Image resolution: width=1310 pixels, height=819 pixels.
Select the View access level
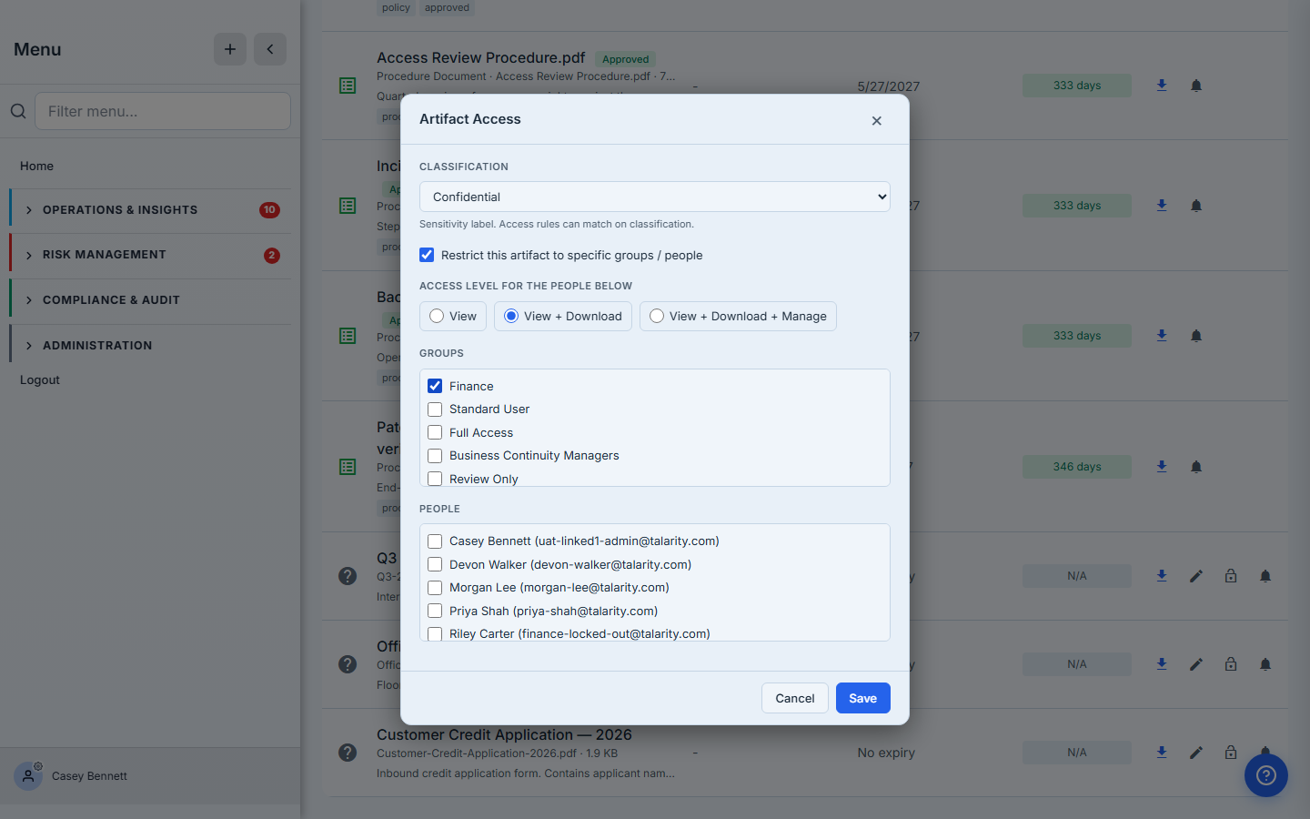tap(453, 316)
